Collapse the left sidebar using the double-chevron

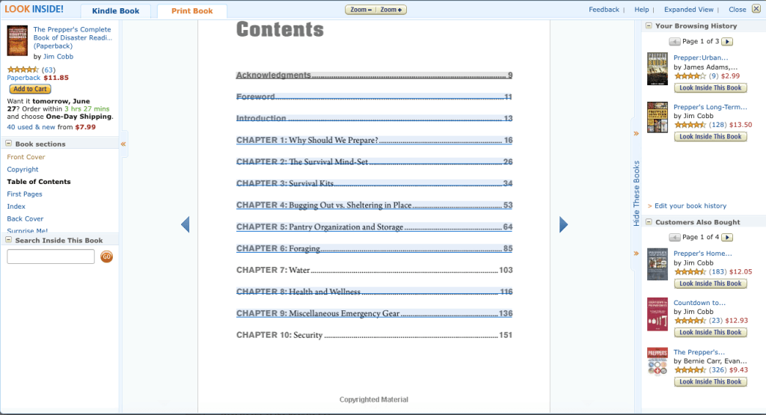[123, 144]
